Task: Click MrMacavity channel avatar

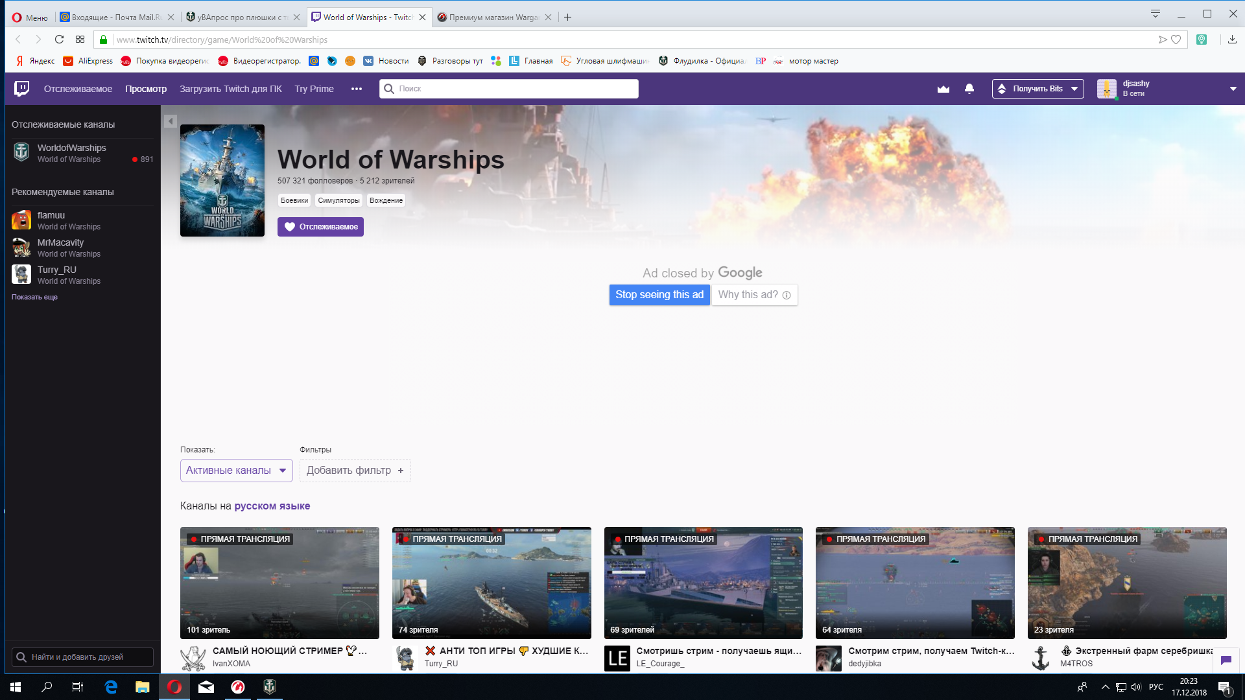Action: click(x=21, y=248)
